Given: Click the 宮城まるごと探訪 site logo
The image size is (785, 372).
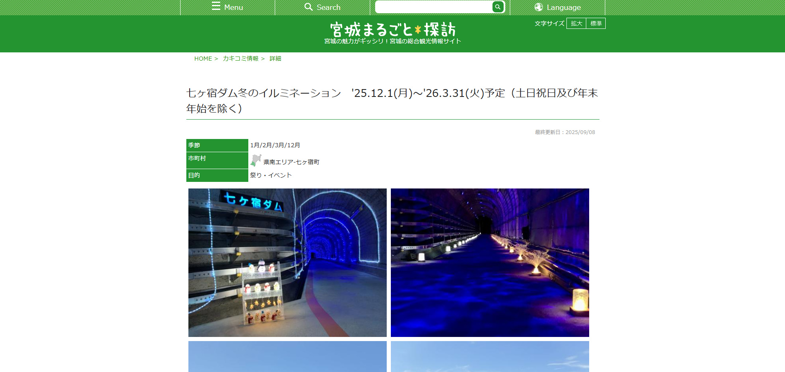Looking at the screenshot, I should point(392,30).
